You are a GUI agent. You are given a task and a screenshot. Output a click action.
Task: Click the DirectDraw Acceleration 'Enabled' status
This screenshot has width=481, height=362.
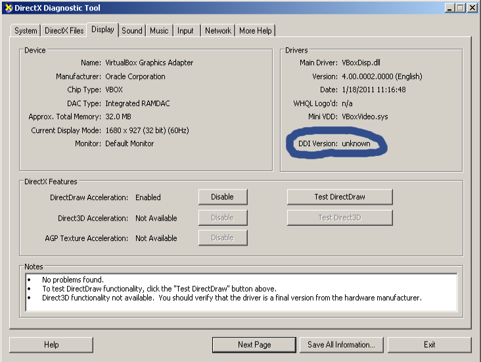(148, 197)
